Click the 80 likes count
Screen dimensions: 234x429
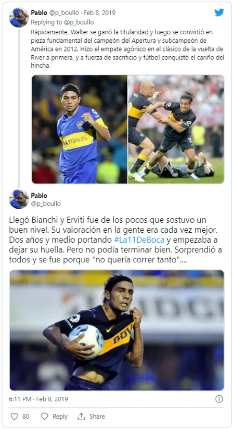(25, 417)
